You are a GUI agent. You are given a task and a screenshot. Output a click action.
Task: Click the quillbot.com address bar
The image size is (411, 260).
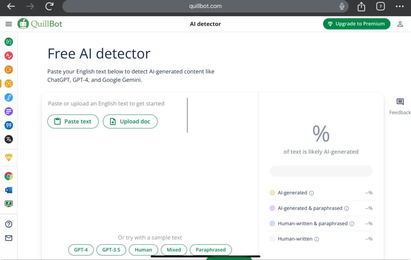coord(205,6)
